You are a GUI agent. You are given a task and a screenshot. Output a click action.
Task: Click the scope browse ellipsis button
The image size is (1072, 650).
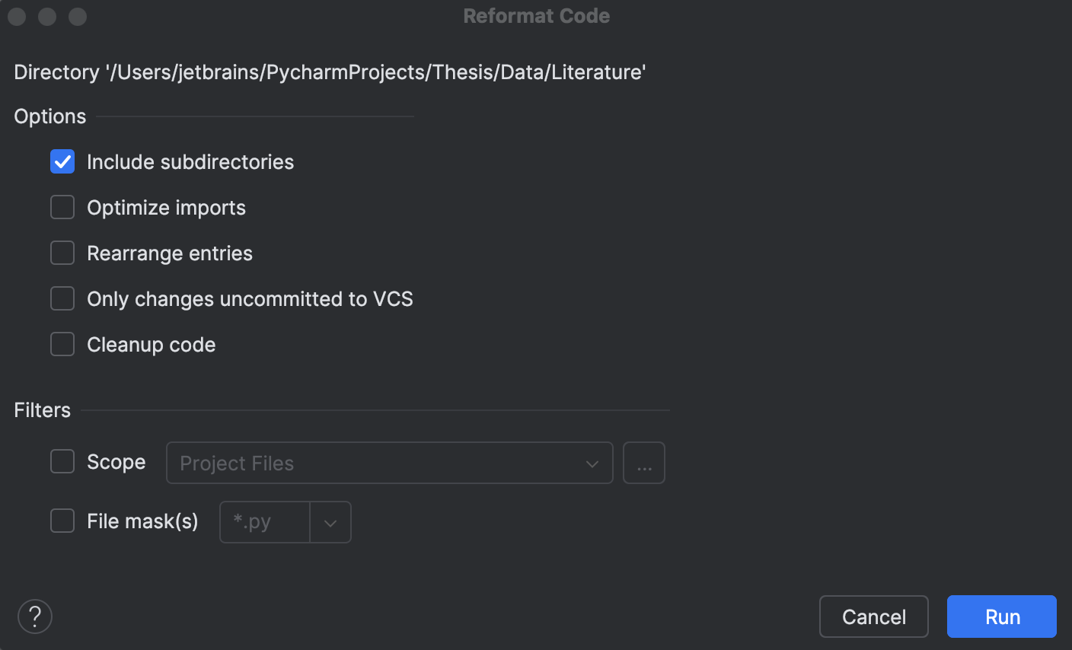coord(644,463)
